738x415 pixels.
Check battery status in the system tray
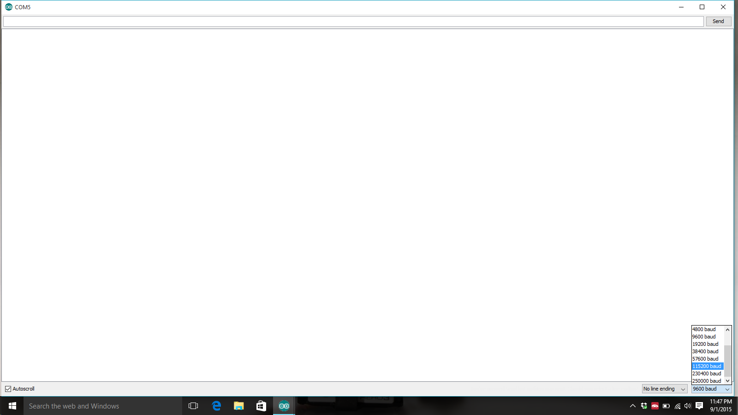pos(666,406)
